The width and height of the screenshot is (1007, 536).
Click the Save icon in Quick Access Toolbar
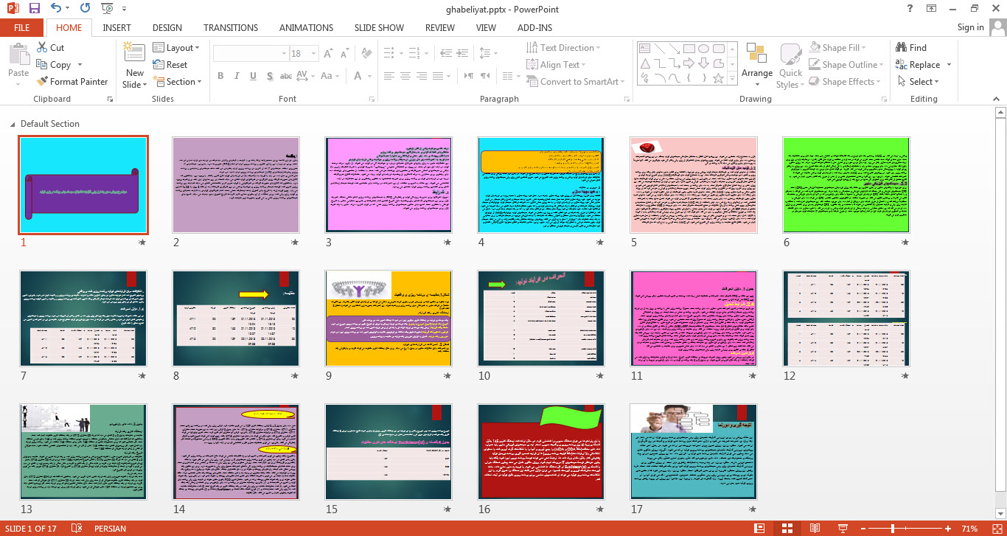[x=34, y=9]
